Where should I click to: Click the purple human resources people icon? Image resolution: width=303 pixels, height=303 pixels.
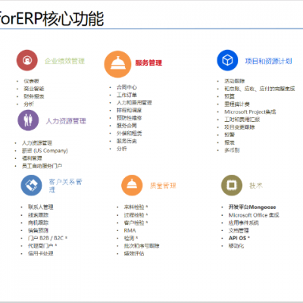click(x=28, y=120)
